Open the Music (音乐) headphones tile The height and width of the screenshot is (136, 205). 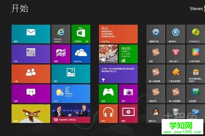pos(108,114)
